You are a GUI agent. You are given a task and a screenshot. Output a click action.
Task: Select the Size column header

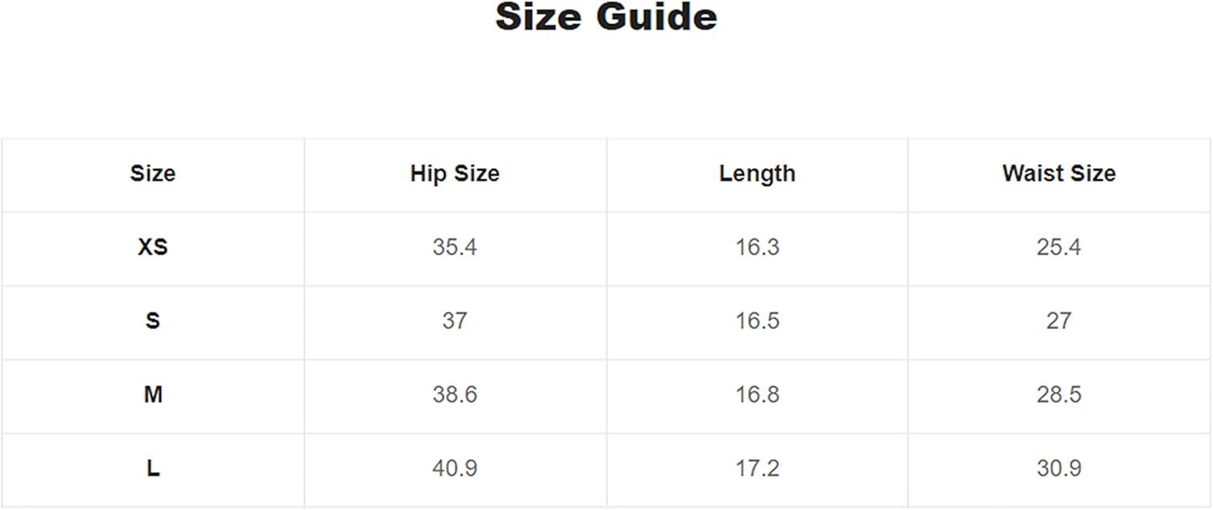153,173
